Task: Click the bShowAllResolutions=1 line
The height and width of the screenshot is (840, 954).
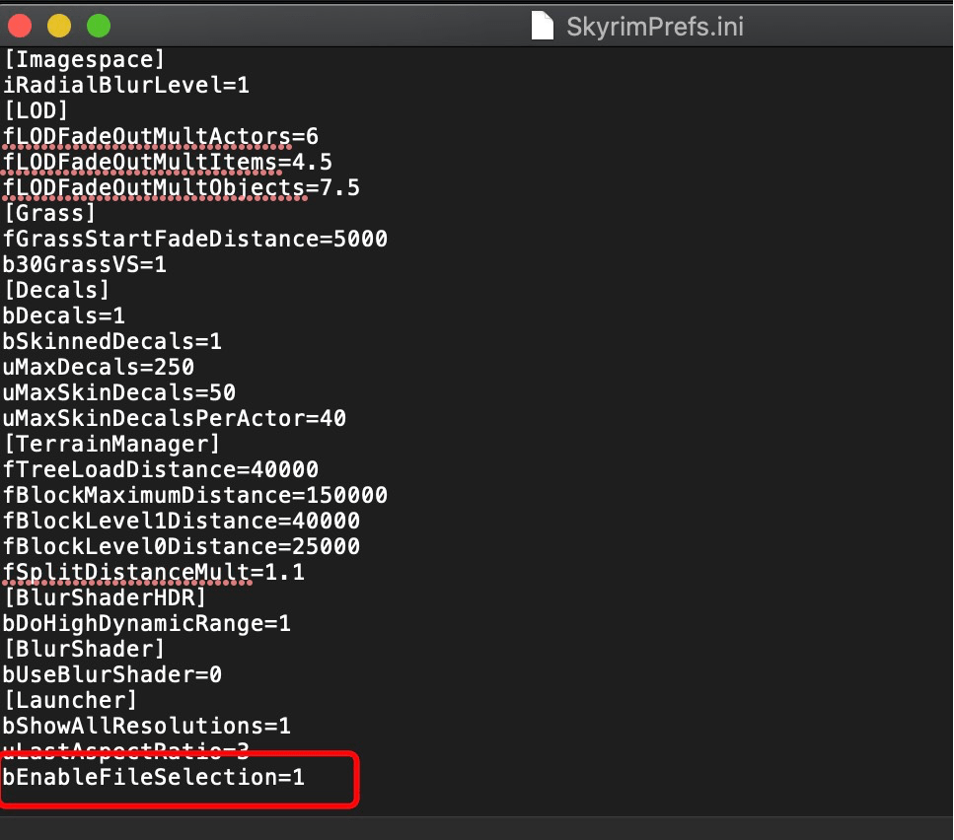Action: 147,725
